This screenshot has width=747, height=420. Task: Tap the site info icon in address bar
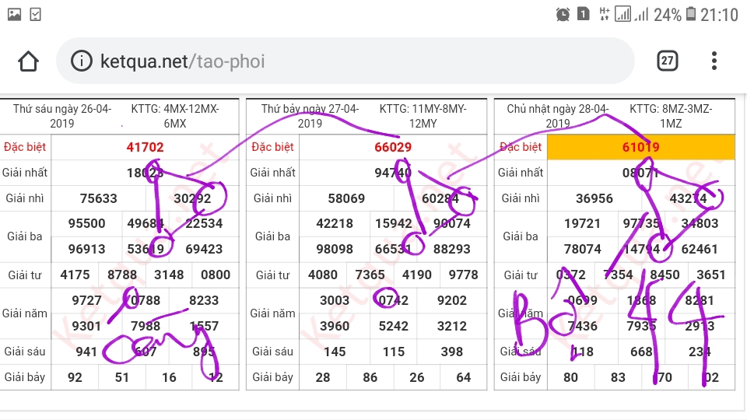pos(82,61)
